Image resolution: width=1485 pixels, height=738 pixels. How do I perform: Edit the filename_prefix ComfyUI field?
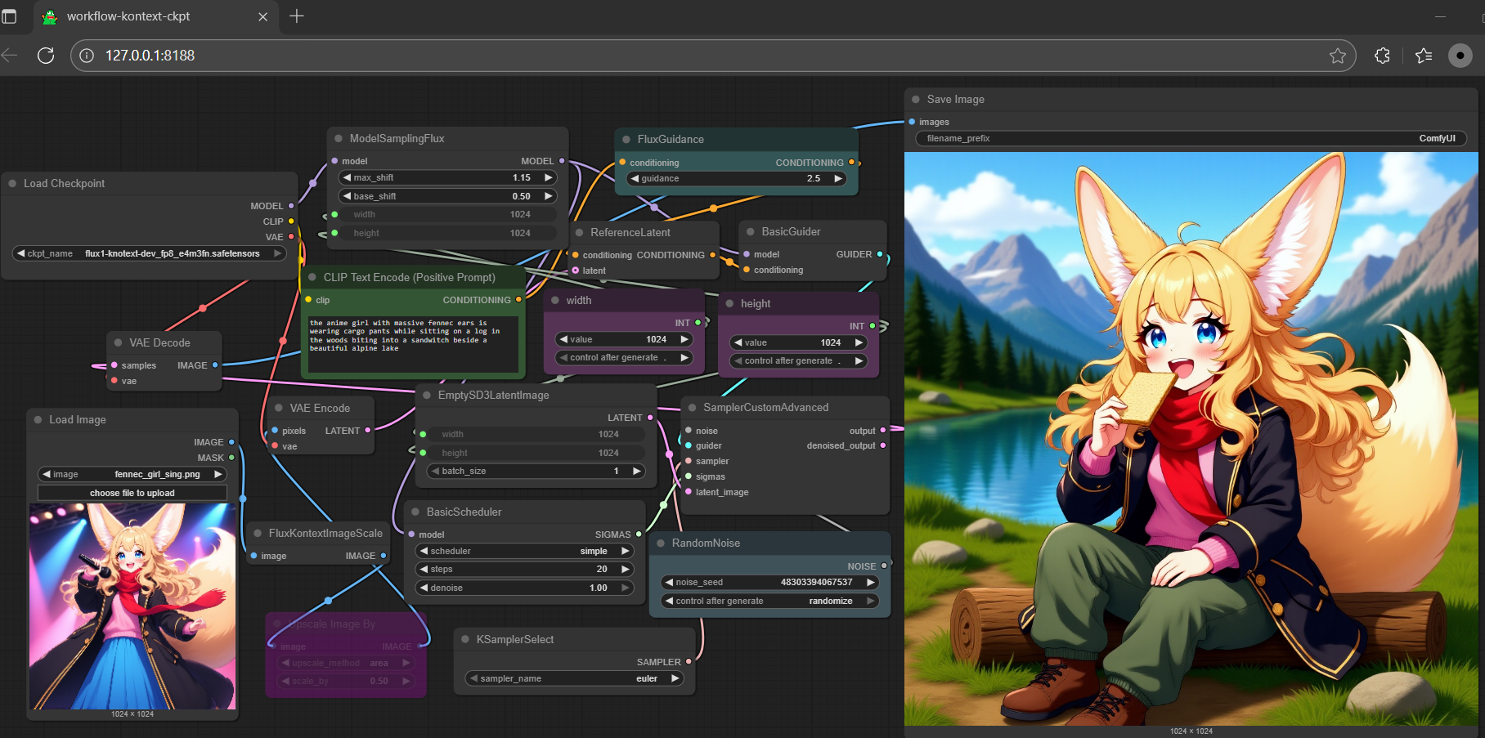tap(1191, 138)
